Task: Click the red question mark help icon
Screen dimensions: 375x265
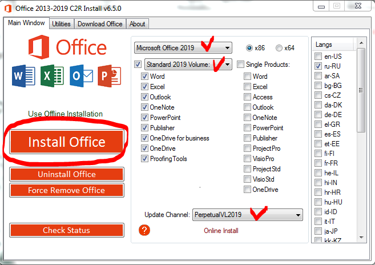Action: pos(144,230)
